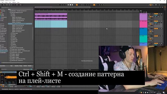Click the purple first track header
167x94 pixels.
click(143, 17)
